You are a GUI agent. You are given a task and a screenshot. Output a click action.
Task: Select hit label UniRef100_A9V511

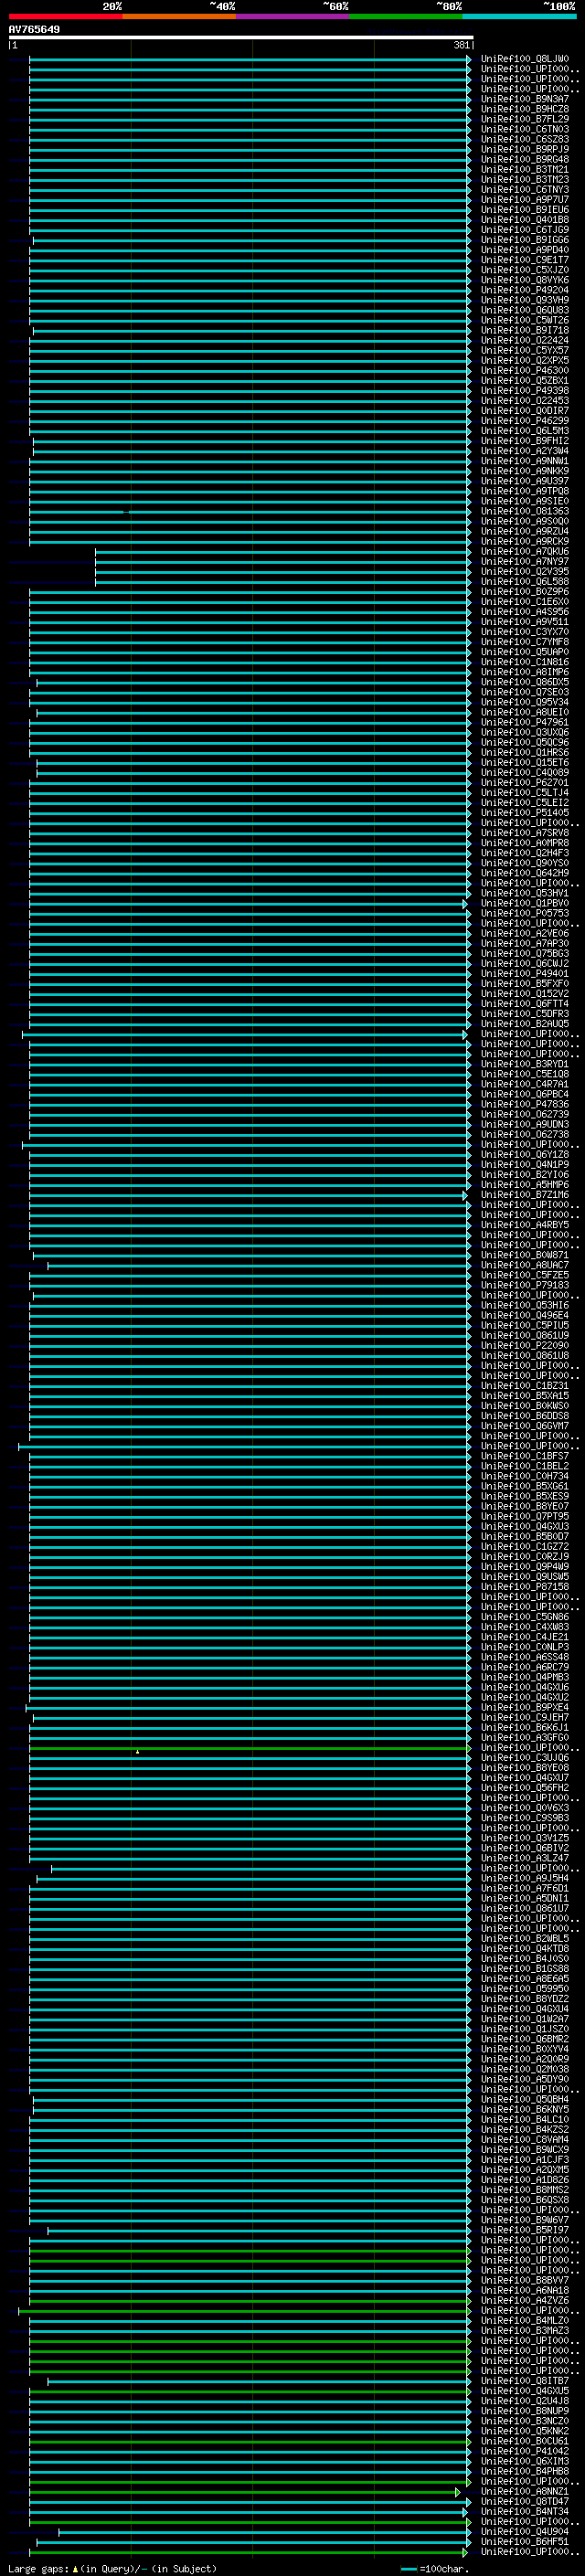click(524, 622)
